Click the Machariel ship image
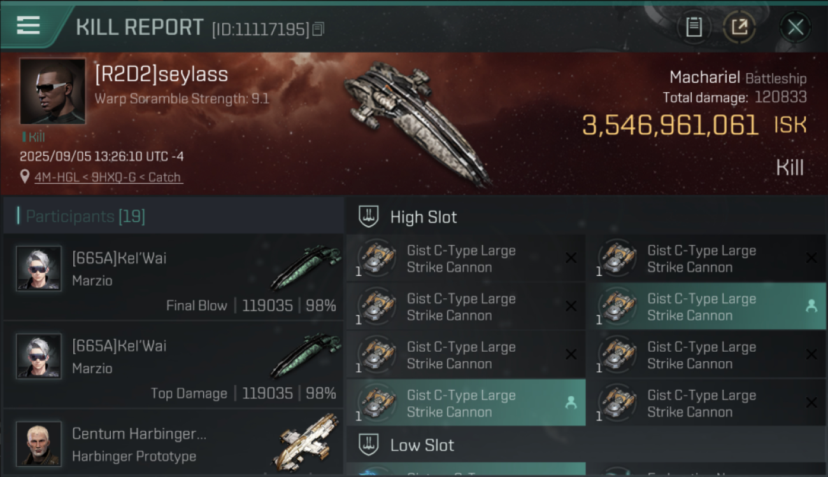 pos(417,121)
